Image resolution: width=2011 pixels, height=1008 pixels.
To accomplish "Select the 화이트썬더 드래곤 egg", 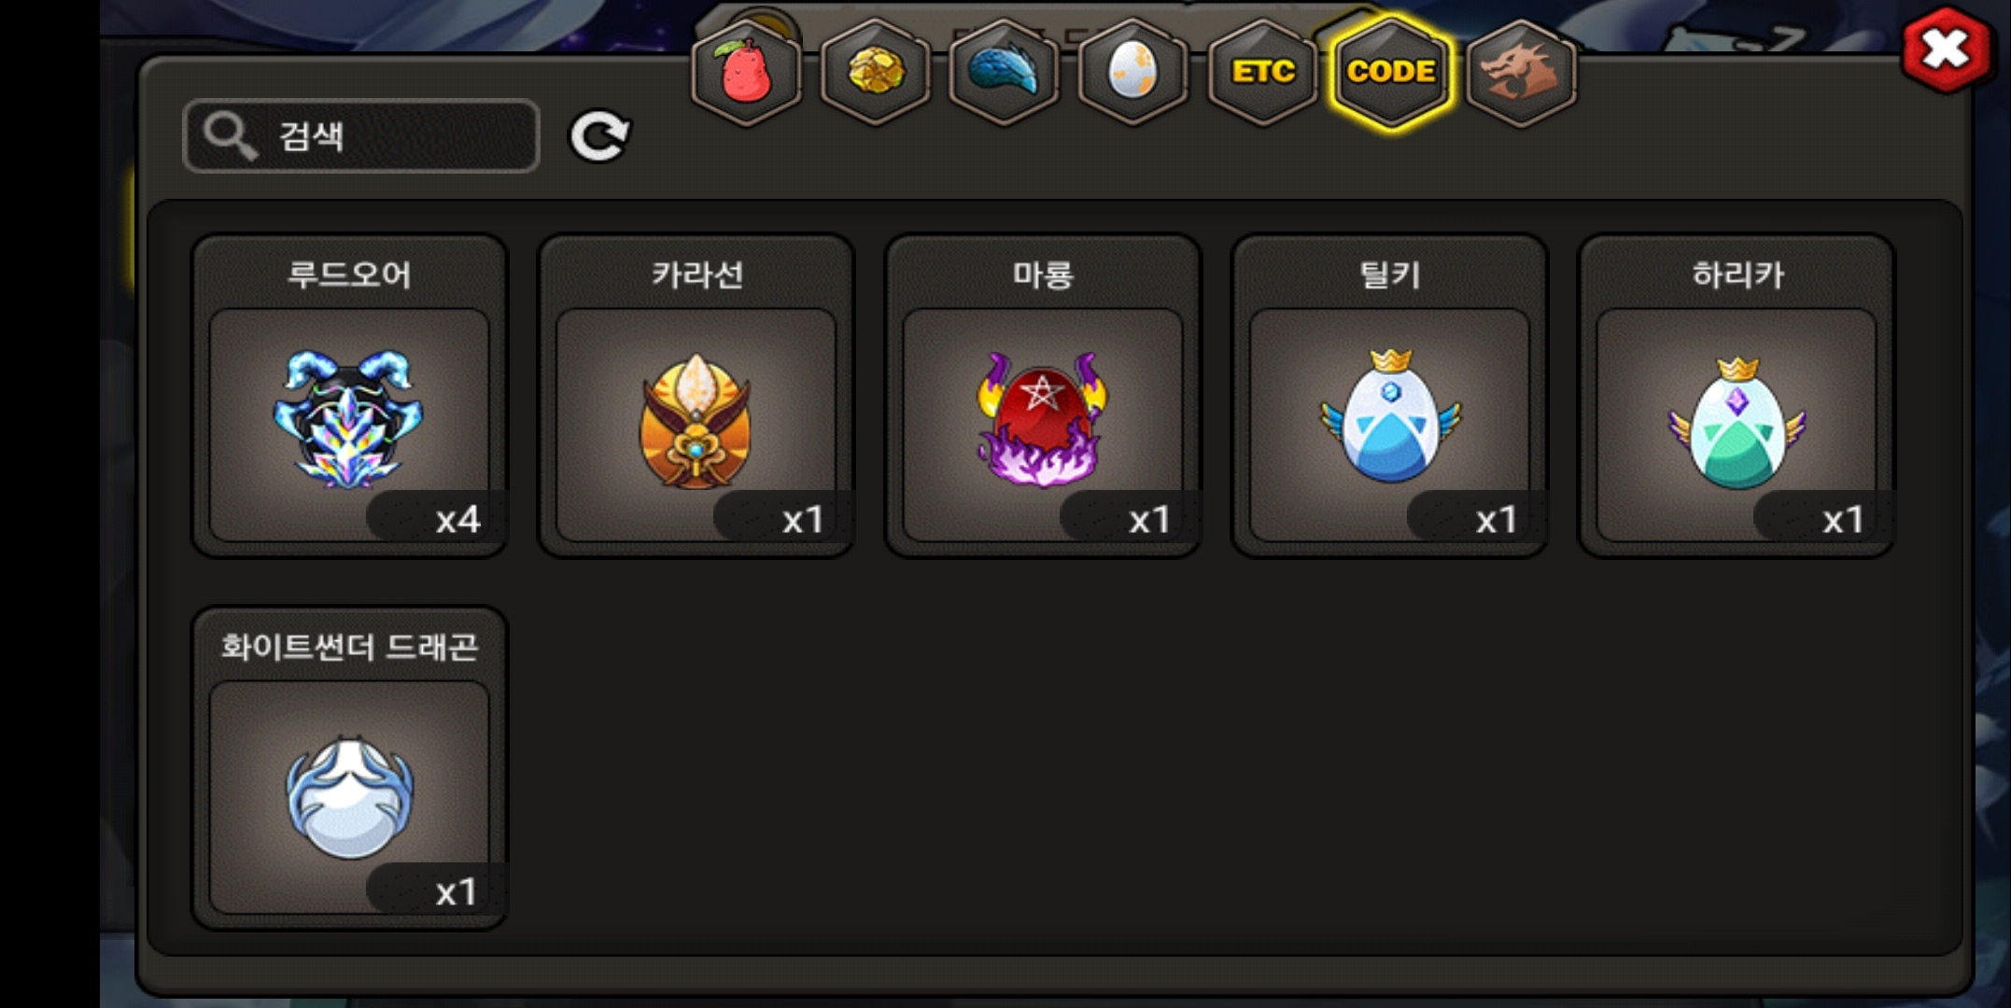I will 349,768.
